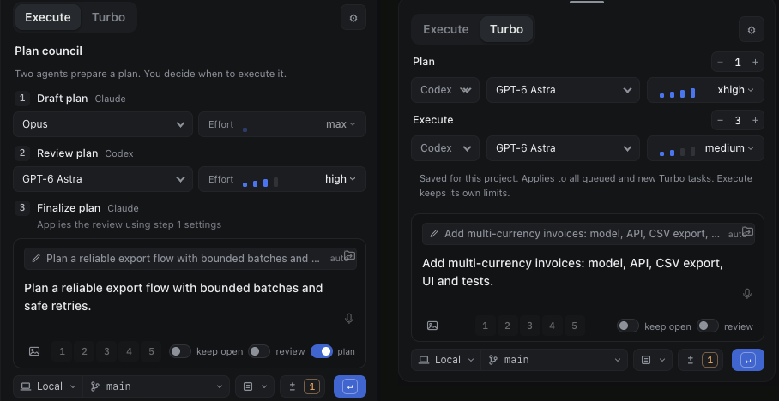Open settings gear in left panel
Image resolution: width=779 pixels, height=401 pixels.
point(353,17)
